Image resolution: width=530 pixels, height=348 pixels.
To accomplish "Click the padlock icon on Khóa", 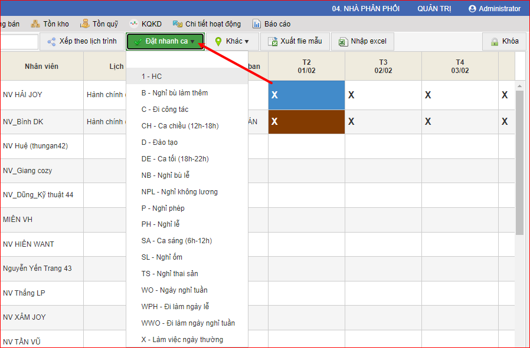I will point(495,41).
